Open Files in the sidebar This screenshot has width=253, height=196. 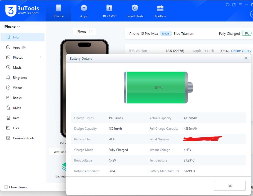pos(23,128)
